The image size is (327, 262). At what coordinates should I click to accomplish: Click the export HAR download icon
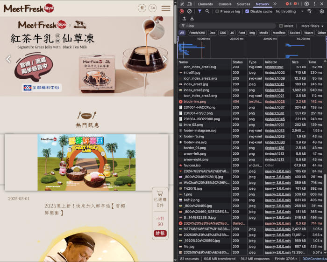[192, 19]
